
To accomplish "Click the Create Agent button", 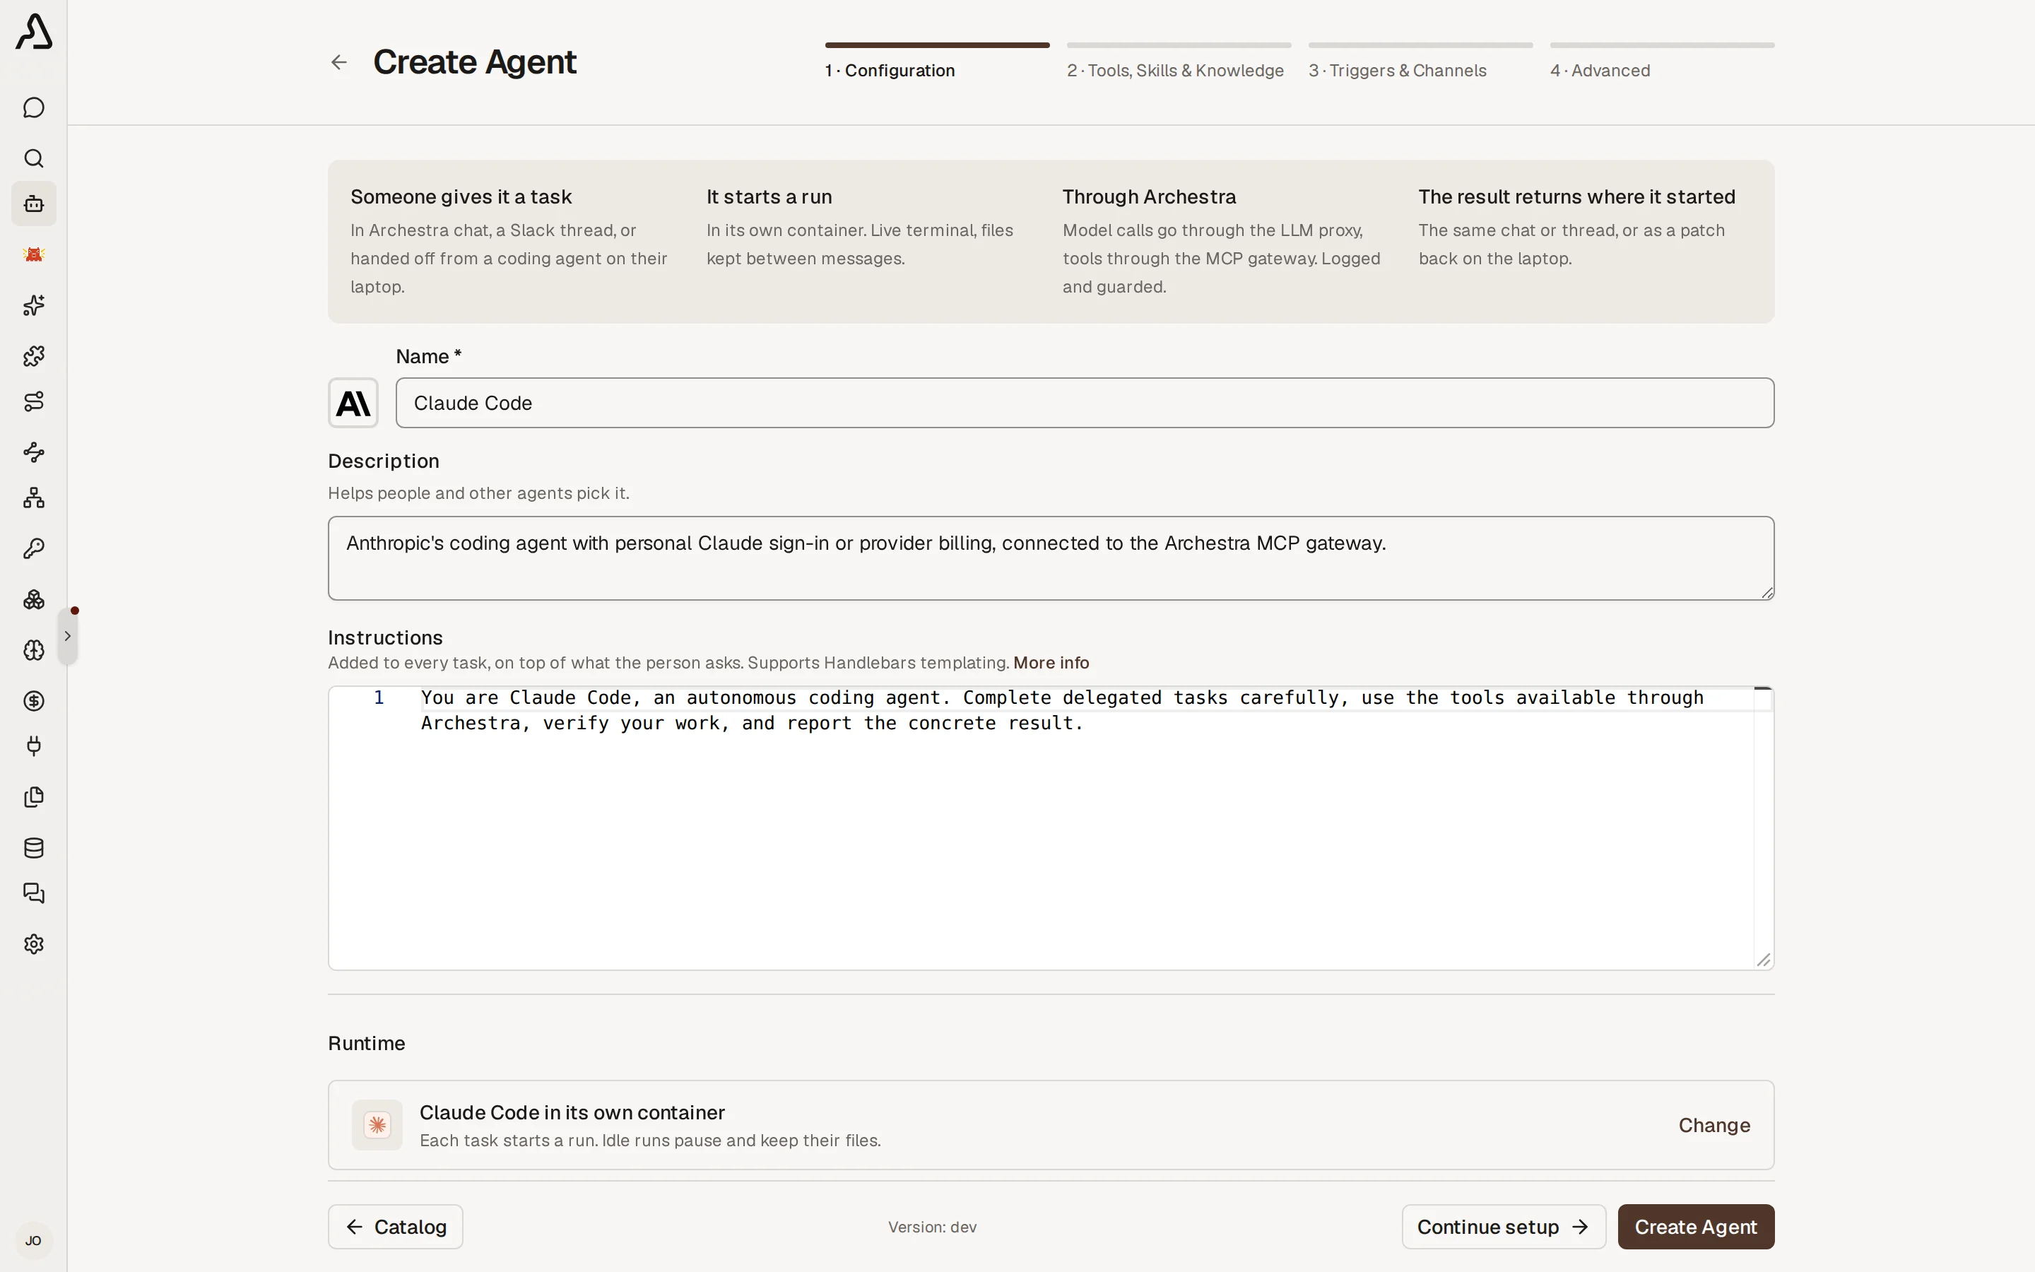I will 1695,1227.
